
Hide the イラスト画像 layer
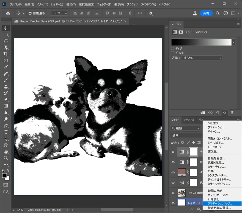[173, 193]
